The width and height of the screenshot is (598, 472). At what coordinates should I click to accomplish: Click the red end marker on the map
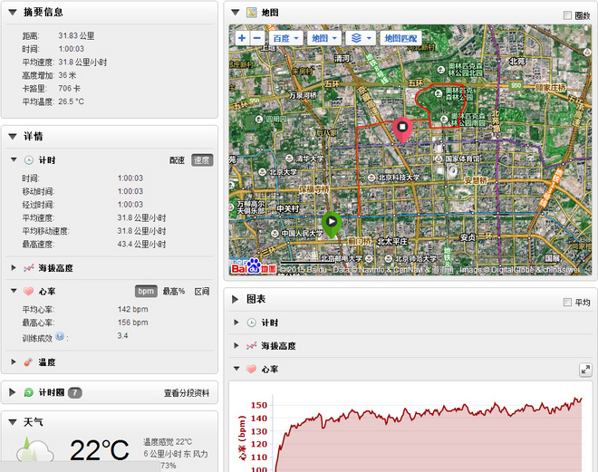click(x=404, y=130)
